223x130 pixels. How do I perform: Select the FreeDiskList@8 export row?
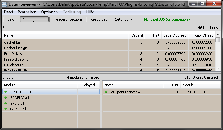(x=109, y=59)
